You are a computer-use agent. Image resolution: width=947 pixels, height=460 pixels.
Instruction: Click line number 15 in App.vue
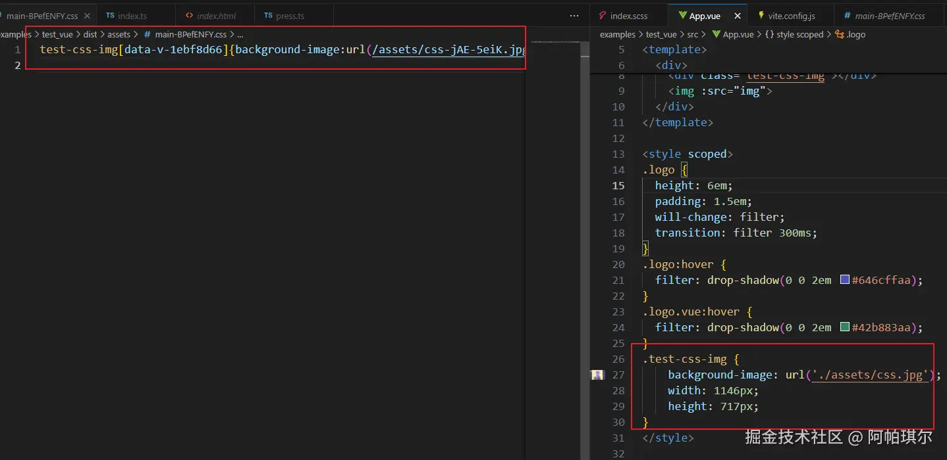(x=618, y=185)
